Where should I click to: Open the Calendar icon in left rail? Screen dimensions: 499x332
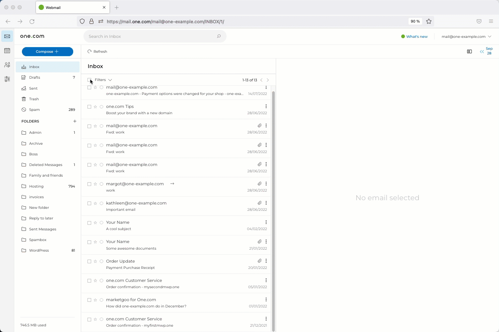[x=7, y=51]
